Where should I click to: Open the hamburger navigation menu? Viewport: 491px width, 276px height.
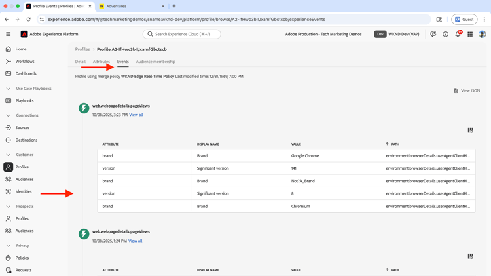(x=8, y=34)
